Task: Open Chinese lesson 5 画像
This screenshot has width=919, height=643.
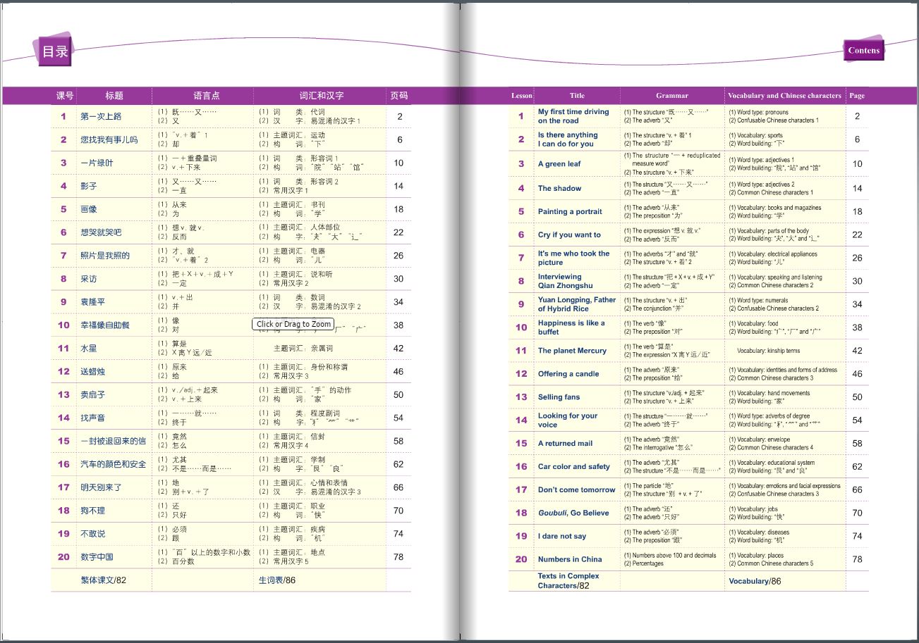Action: 89,209
